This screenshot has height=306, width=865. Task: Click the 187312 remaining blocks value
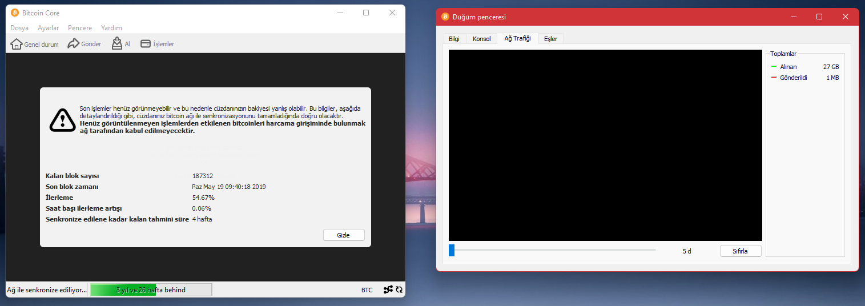point(203,176)
